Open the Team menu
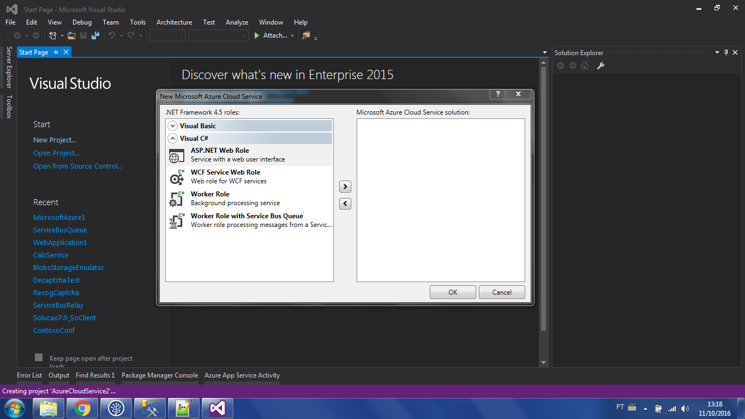 pyautogui.click(x=111, y=22)
